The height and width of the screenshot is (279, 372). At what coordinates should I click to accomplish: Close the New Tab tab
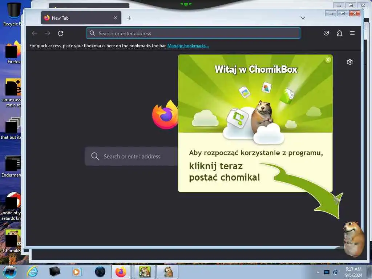pos(115,18)
